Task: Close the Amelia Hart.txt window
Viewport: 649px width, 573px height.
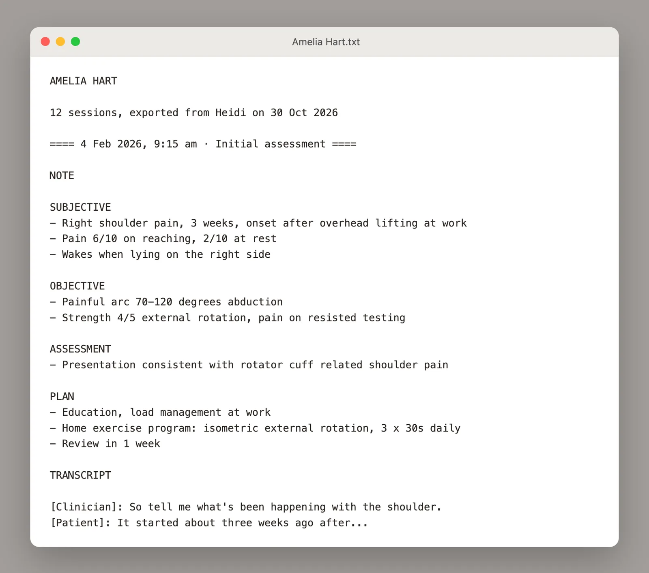Action: [x=45, y=42]
